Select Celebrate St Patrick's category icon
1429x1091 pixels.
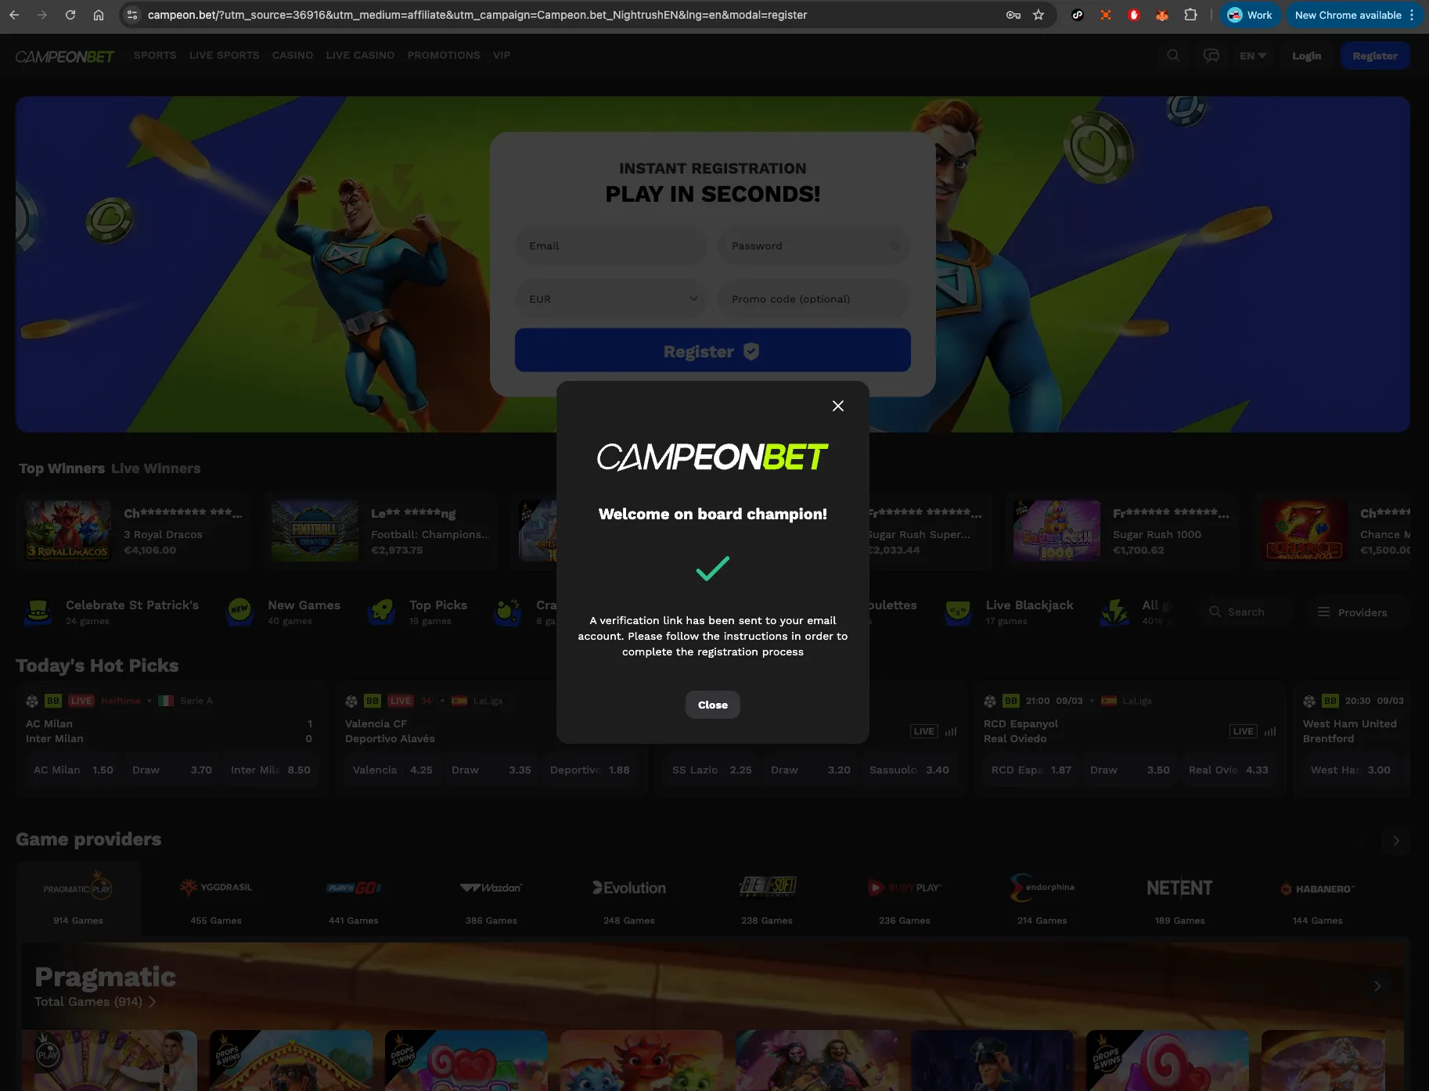38,612
